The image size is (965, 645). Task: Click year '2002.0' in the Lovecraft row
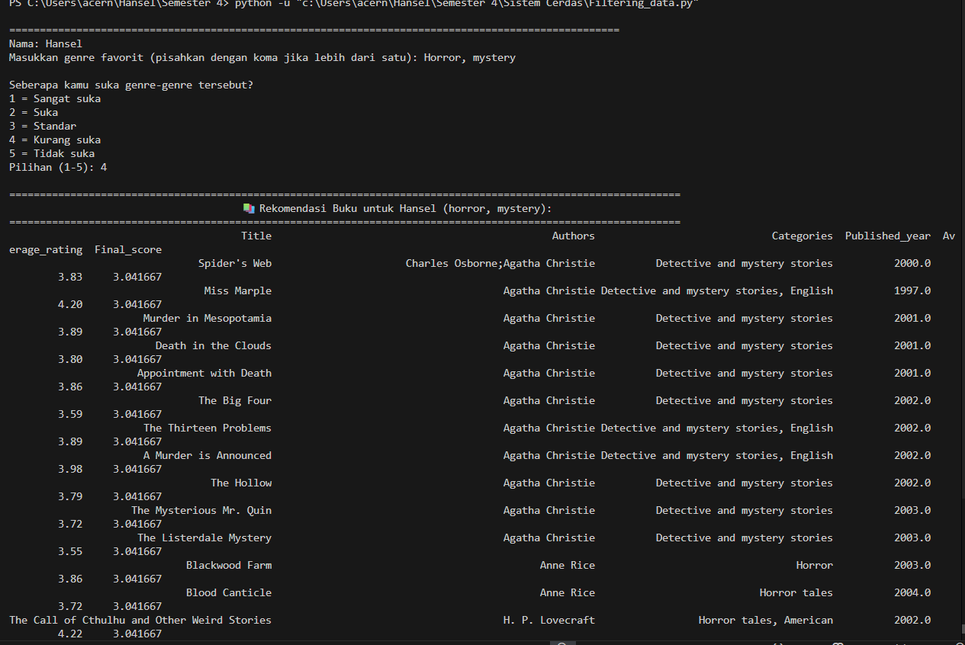pyautogui.click(x=912, y=620)
